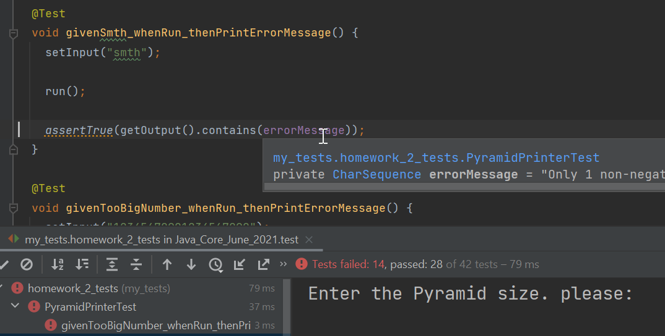Screen dimensions: 665x336
Task: Click errorMessage variable in assertTrue call
Action: pos(304,130)
